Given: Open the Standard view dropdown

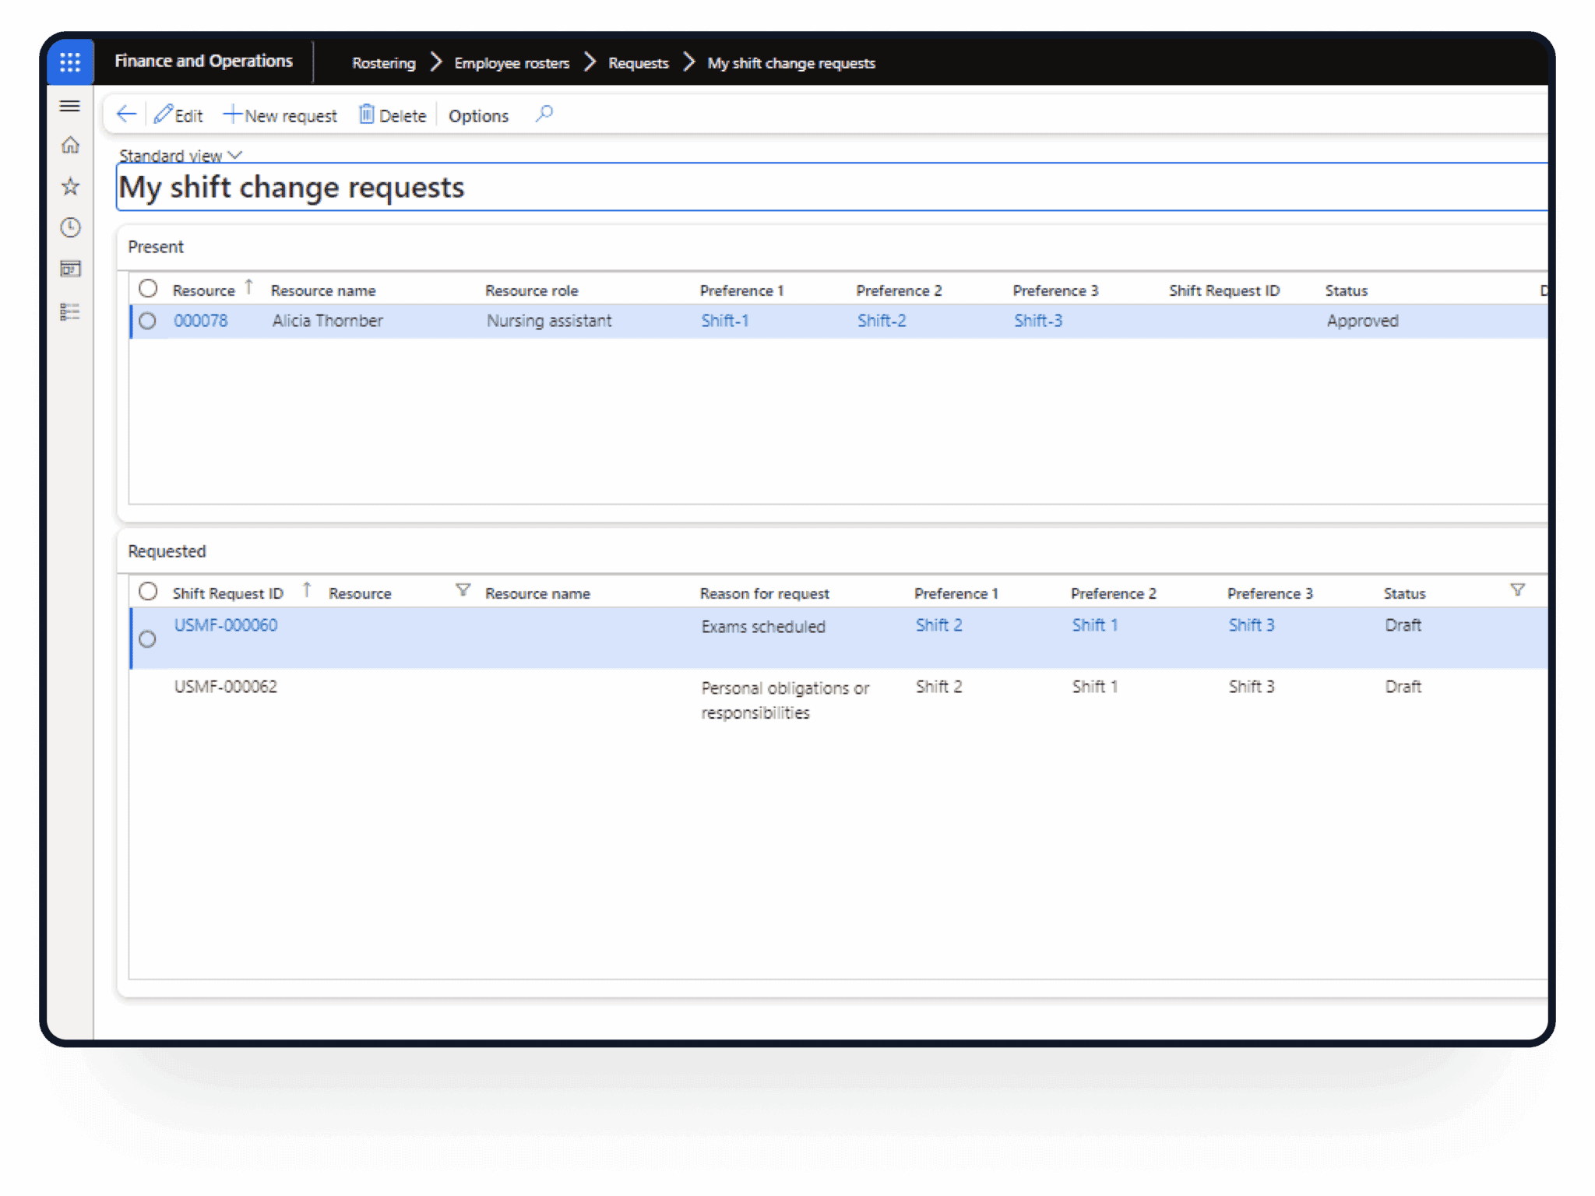Looking at the screenshot, I should click(181, 156).
